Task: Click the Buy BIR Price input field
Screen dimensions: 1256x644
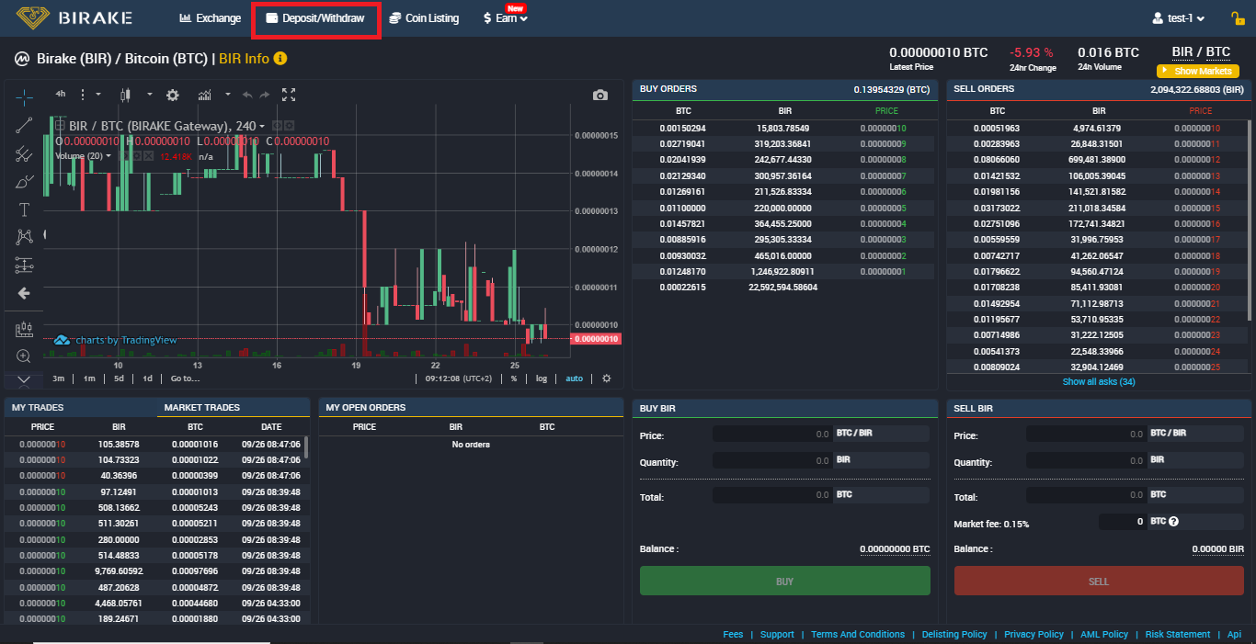Action: (772, 434)
